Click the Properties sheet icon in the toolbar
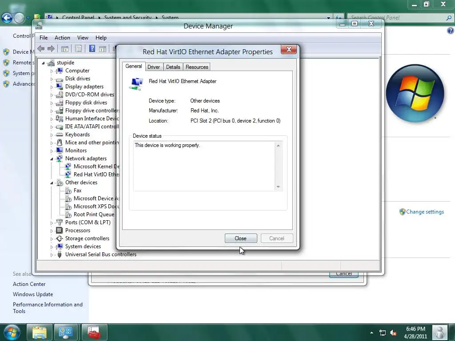This screenshot has width=455, height=341. [x=78, y=49]
